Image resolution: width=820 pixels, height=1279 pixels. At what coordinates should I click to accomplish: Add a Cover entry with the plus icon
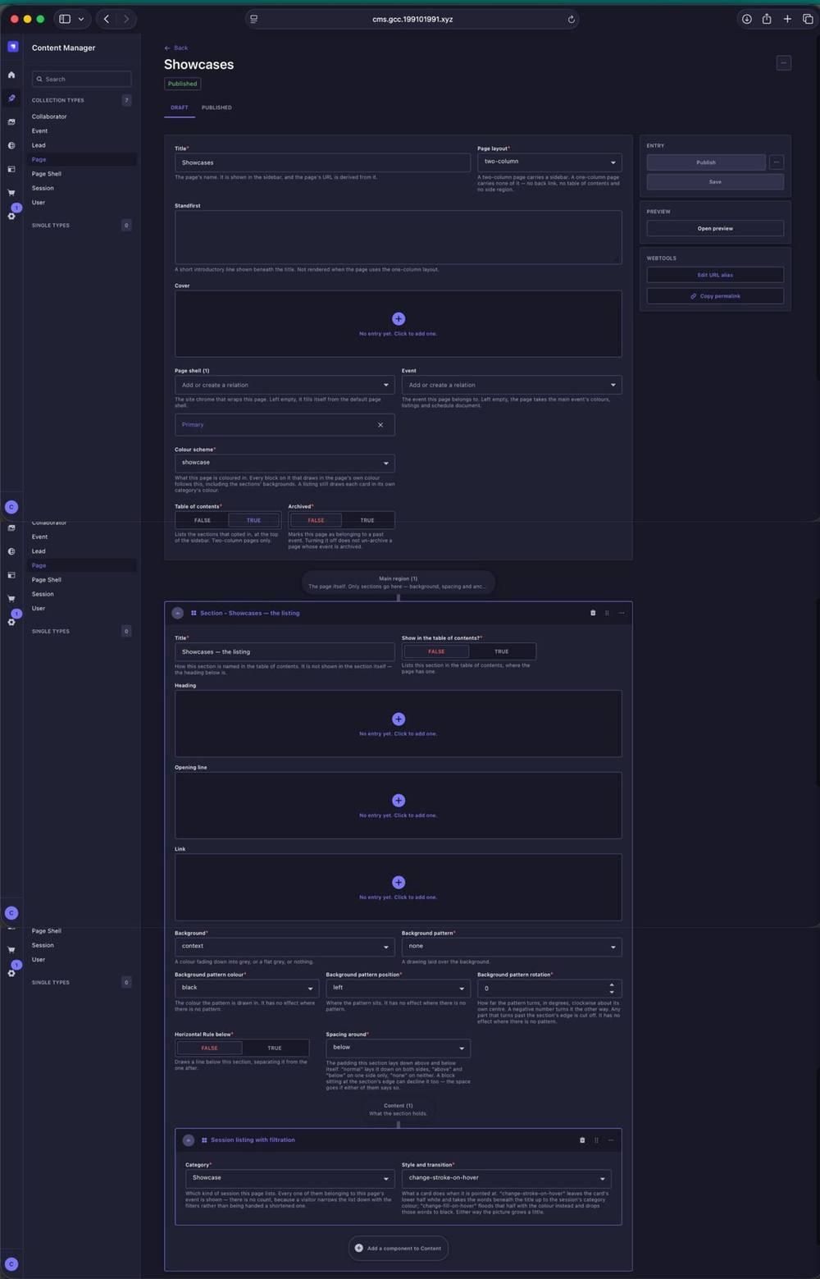coord(399,318)
